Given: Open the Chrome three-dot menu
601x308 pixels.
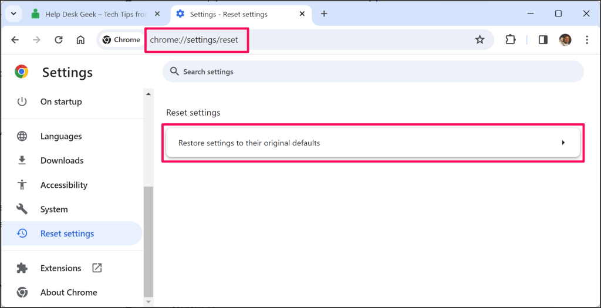Looking at the screenshot, I should click(x=587, y=40).
